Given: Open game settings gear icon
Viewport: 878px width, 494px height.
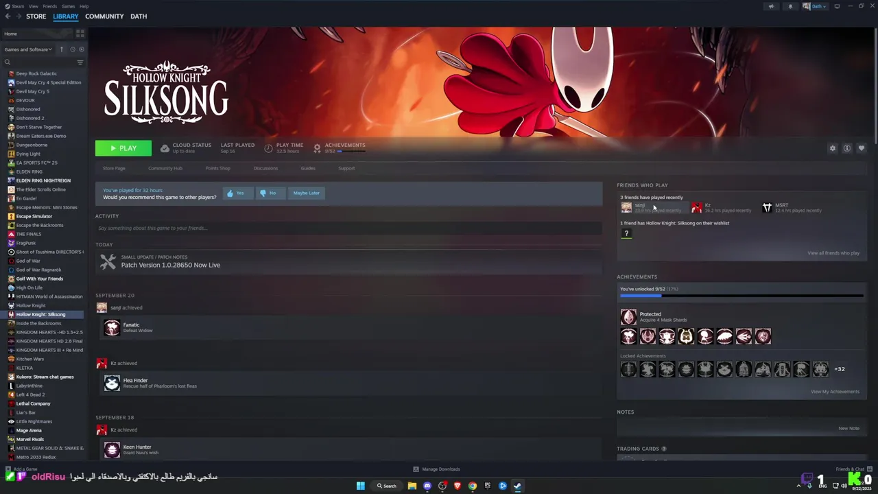Looking at the screenshot, I should (x=833, y=148).
